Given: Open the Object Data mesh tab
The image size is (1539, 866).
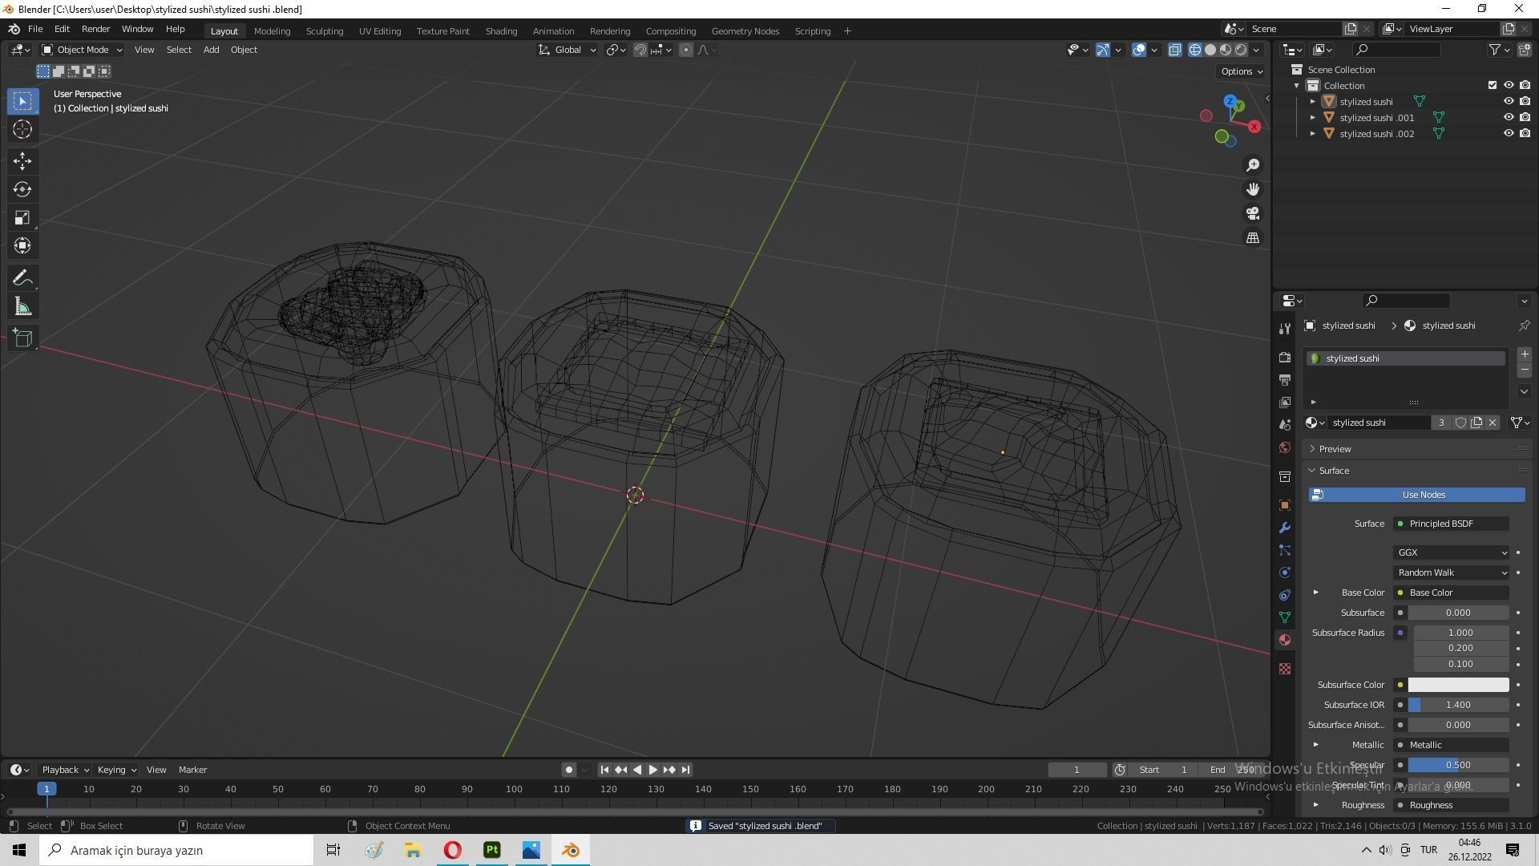Looking at the screenshot, I should click(x=1285, y=617).
